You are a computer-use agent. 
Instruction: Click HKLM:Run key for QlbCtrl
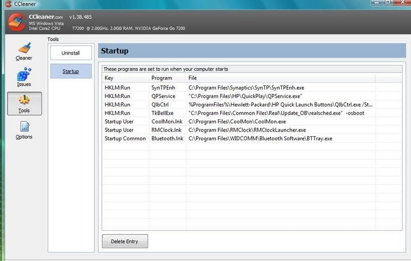coord(117,104)
